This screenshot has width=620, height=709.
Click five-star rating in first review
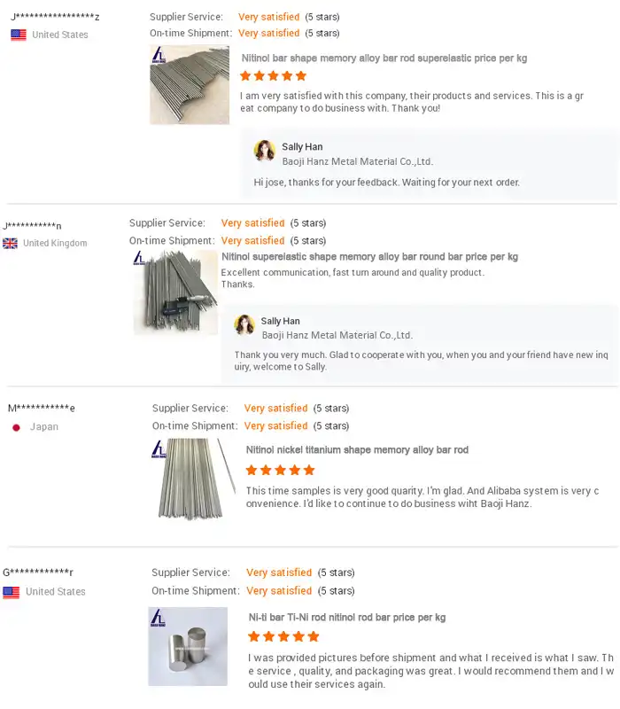(x=274, y=76)
